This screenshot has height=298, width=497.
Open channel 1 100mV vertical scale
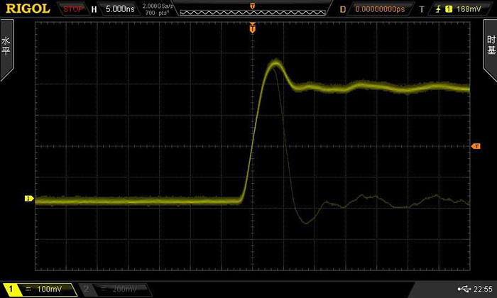(x=46, y=289)
